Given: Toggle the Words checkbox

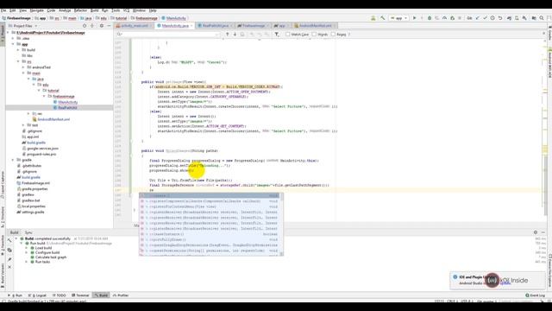Looking at the screenshot, I should (314, 35).
